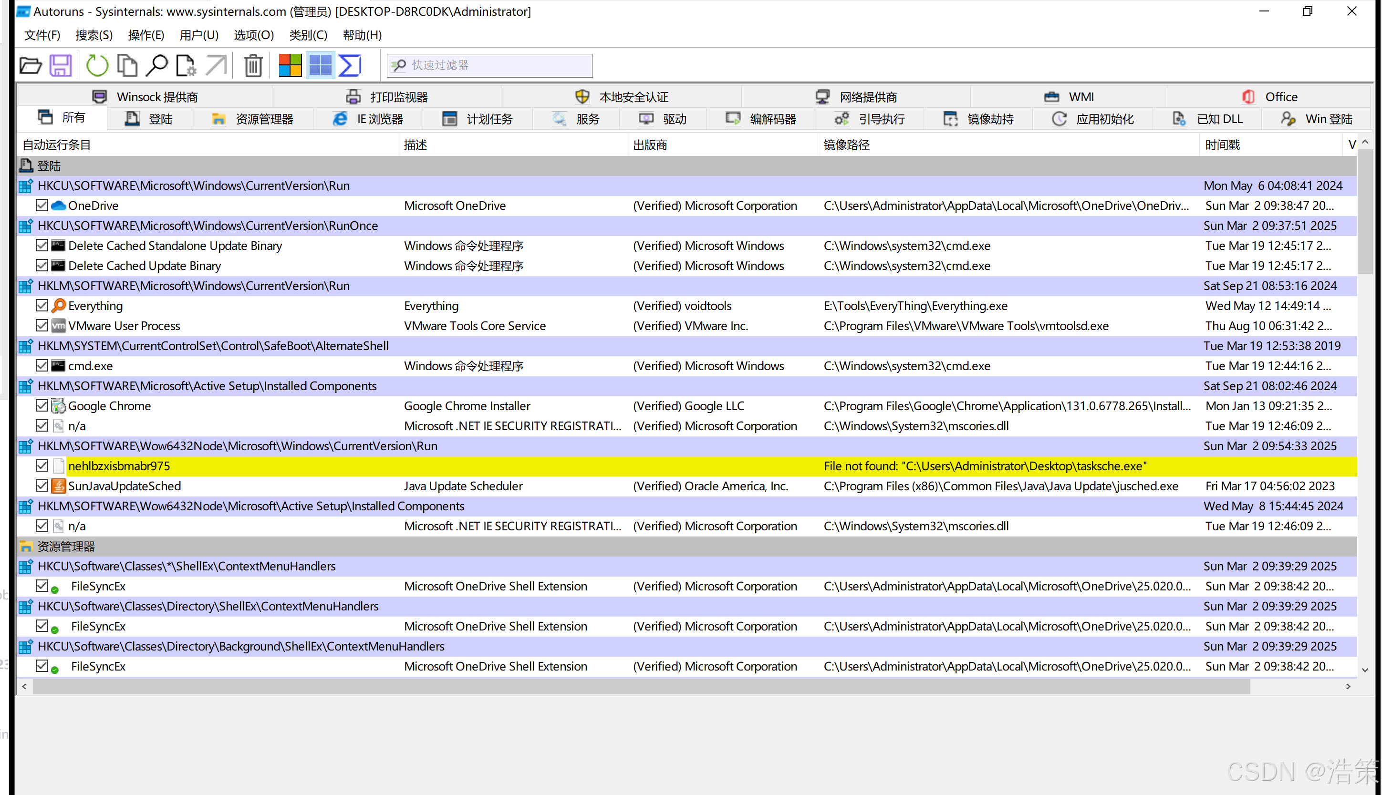Toggle the colorful Windows entries filter icon

pyautogui.click(x=290, y=65)
